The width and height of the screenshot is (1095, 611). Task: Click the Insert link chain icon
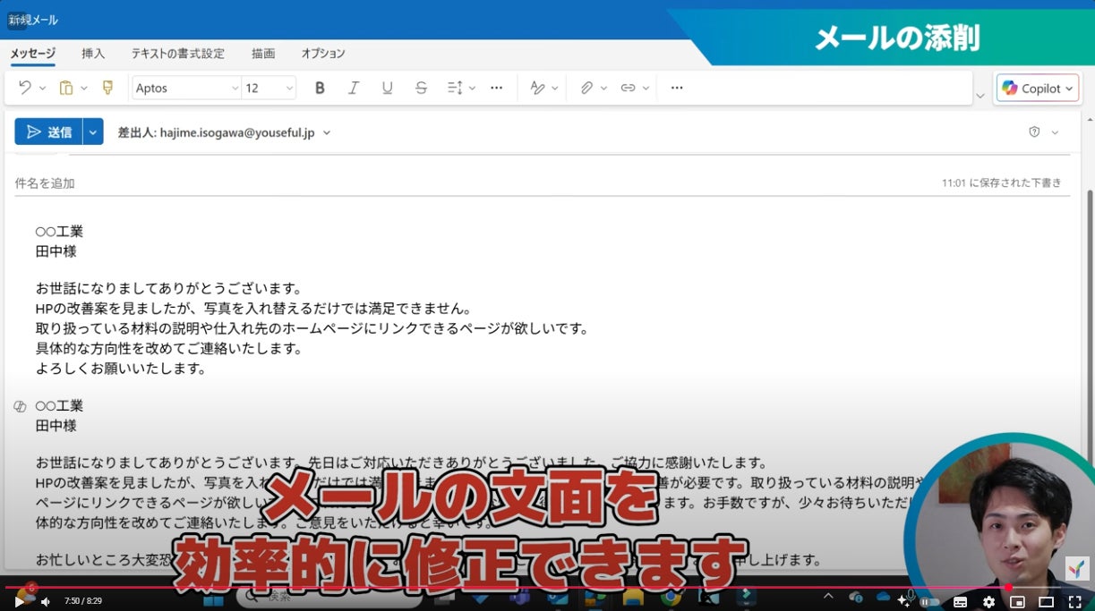pos(628,88)
